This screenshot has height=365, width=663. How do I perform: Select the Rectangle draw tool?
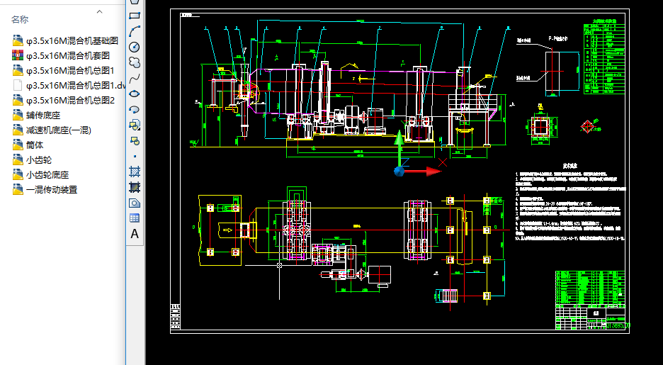pyautogui.click(x=135, y=16)
